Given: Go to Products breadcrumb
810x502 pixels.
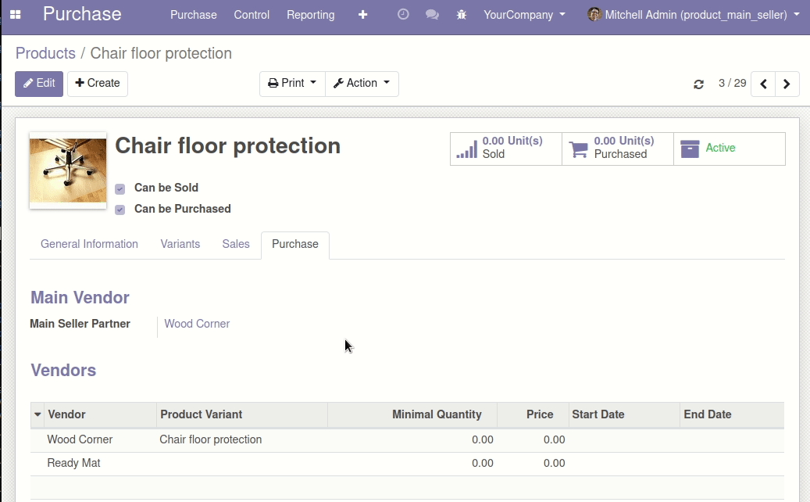Looking at the screenshot, I should click(x=45, y=53).
